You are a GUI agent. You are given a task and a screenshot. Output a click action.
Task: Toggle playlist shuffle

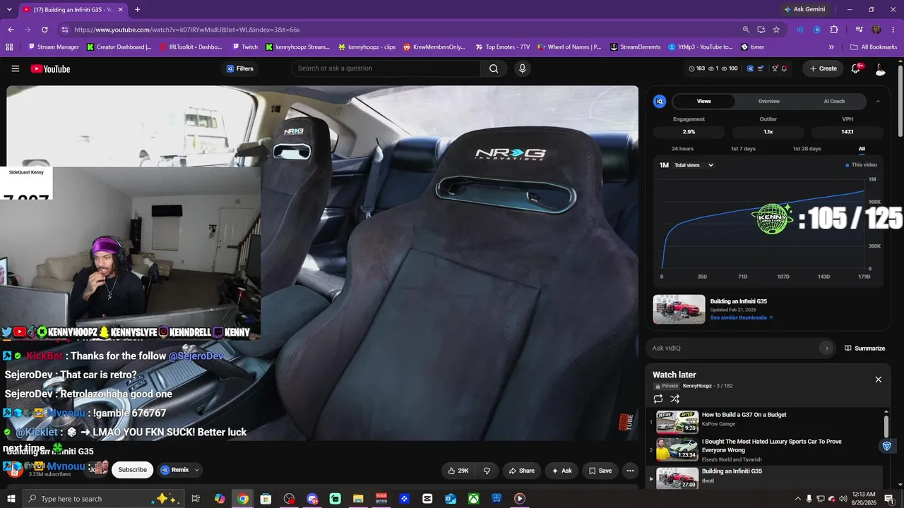(x=675, y=399)
